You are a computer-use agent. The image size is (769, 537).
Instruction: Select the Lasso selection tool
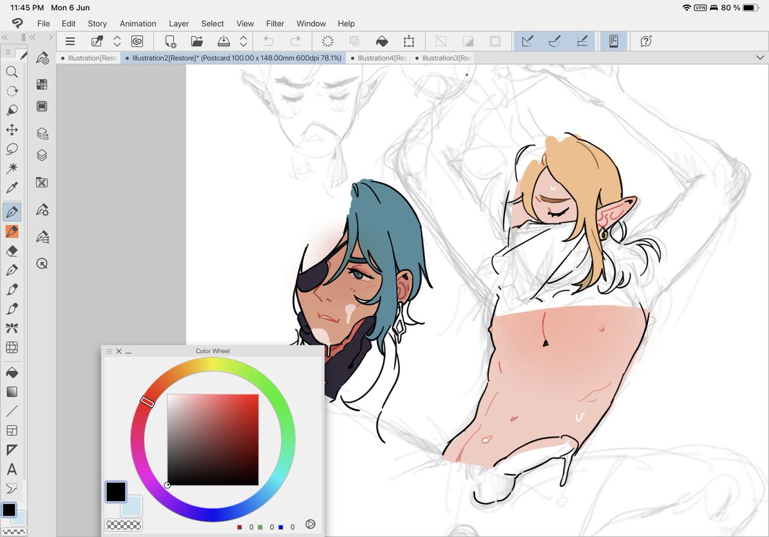click(12, 149)
